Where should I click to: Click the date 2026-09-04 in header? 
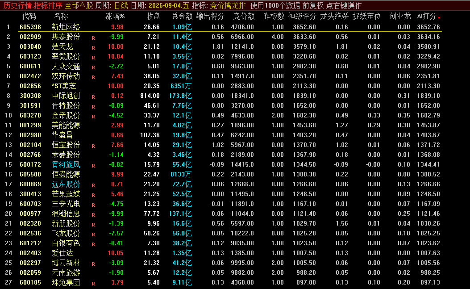tap(166, 5)
